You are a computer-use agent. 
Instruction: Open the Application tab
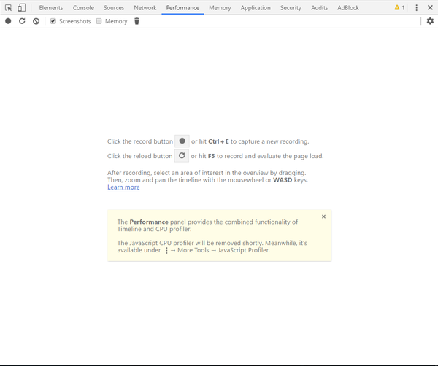[x=255, y=8]
